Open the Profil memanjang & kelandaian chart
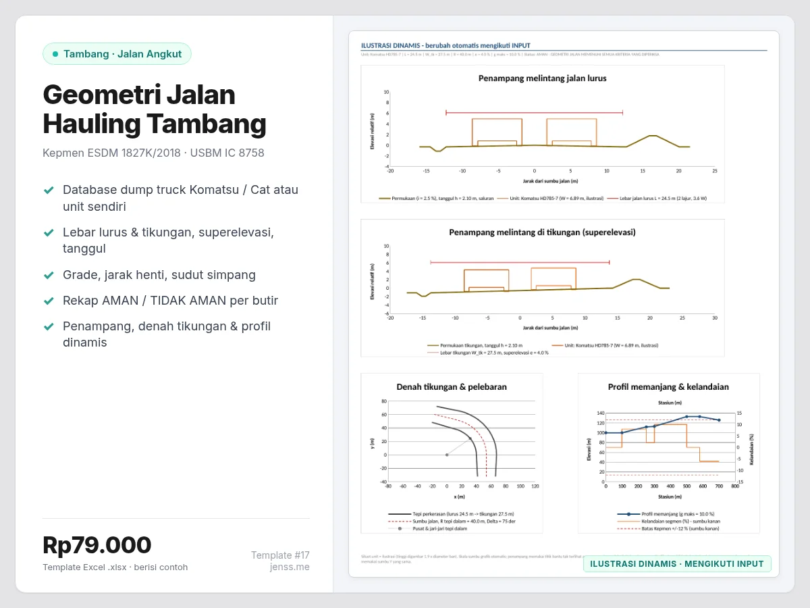810x608 pixels. tap(668, 453)
